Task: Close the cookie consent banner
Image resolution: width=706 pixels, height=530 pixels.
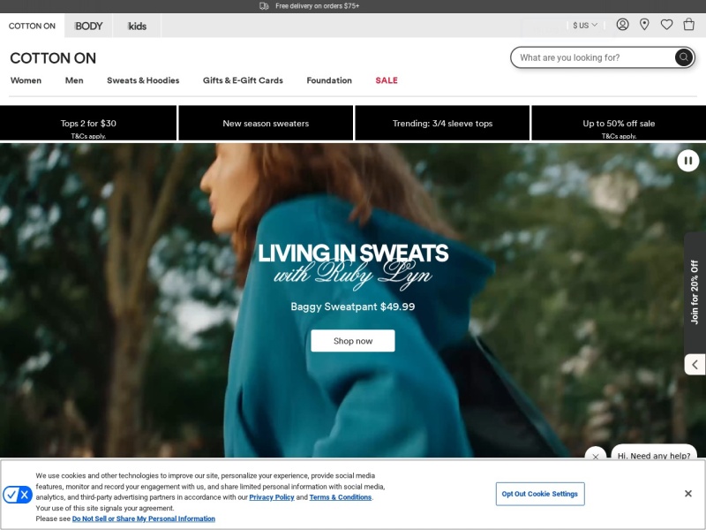Action: point(688,494)
